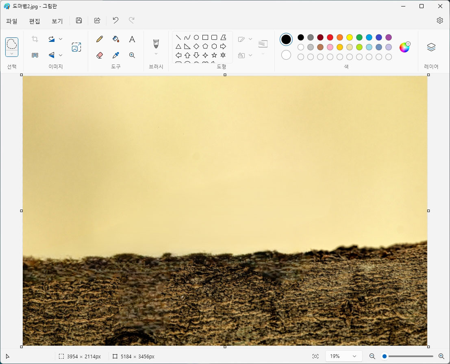Screen dimensions: 450x364
Task: Open the 보기 menu
Action: pos(57,21)
